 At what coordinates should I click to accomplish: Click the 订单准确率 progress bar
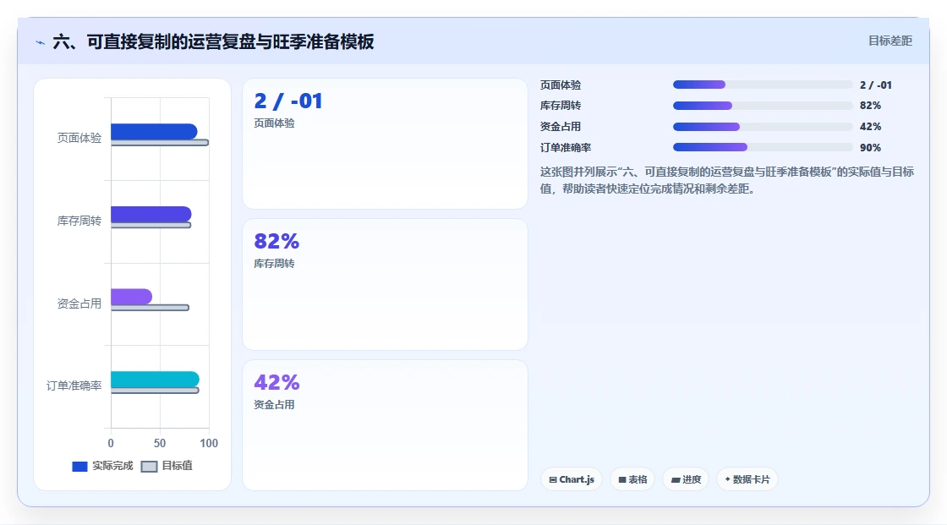click(763, 147)
